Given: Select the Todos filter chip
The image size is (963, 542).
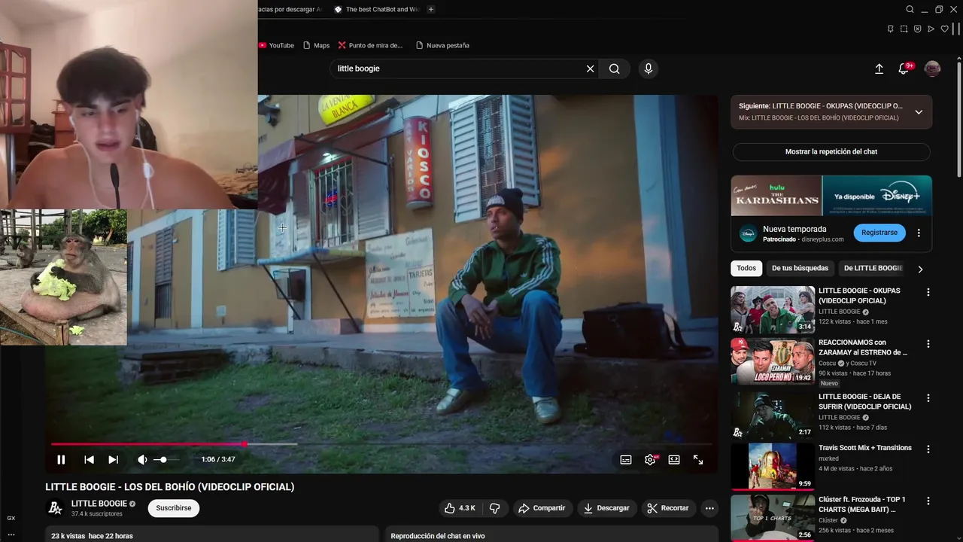Looking at the screenshot, I should (x=746, y=268).
